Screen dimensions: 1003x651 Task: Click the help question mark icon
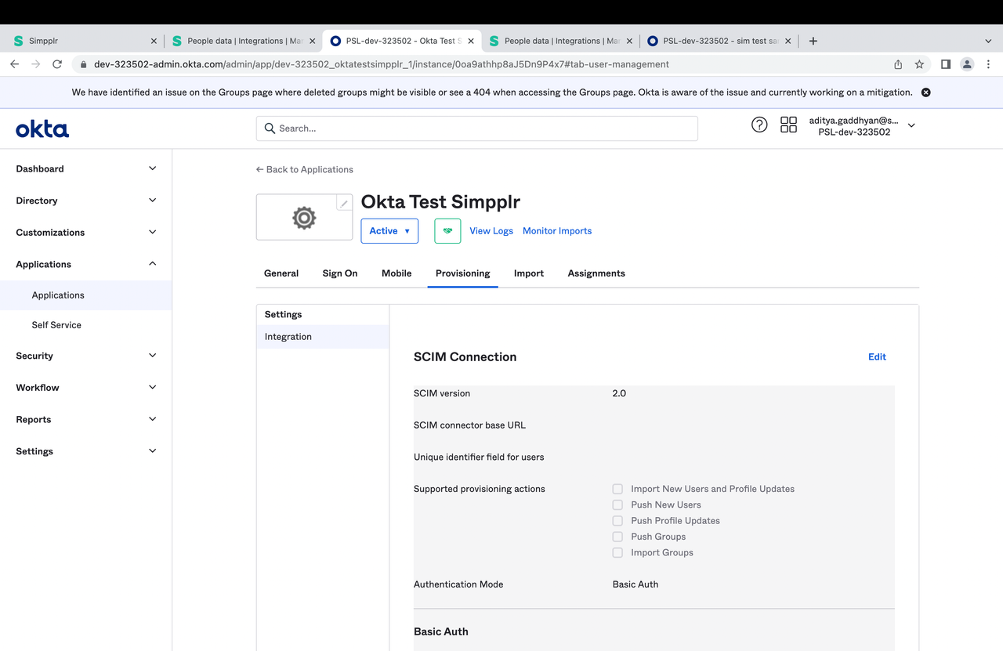click(759, 125)
